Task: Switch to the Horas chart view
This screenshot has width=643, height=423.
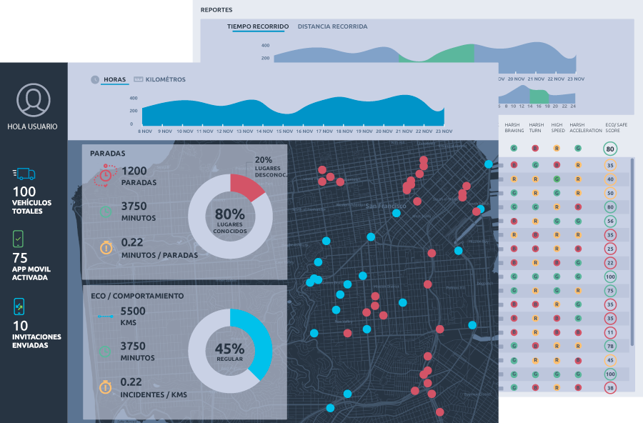Action: click(114, 79)
